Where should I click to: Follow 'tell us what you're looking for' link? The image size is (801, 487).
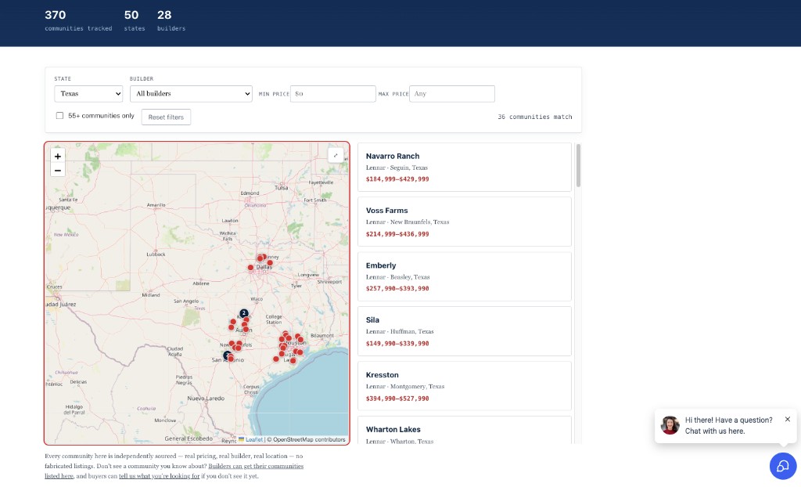click(x=160, y=476)
